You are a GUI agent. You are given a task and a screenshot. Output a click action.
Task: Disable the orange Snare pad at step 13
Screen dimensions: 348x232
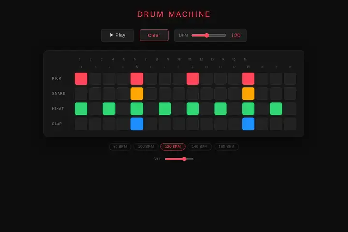tap(248, 94)
